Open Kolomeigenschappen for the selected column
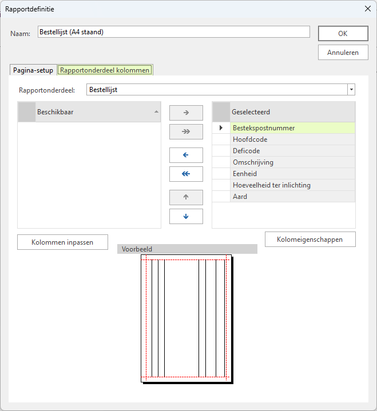This screenshot has height=411, width=377. pos(310,239)
